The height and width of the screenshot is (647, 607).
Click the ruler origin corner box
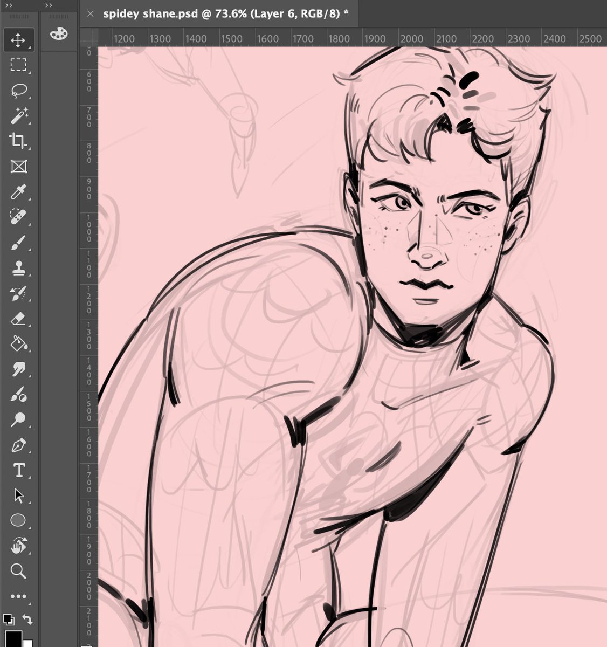(x=88, y=37)
